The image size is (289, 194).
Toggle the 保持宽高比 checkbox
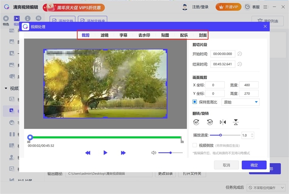tap(195, 102)
